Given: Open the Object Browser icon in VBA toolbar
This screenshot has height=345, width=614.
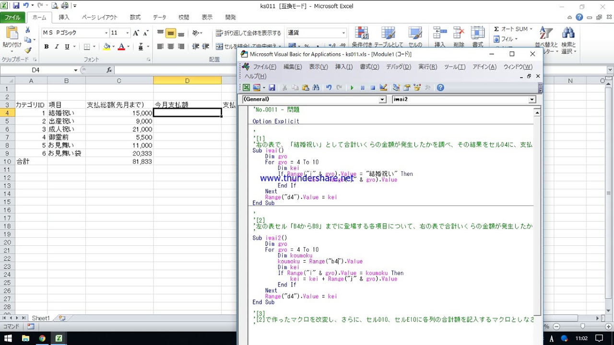Looking at the screenshot, I should point(417,88).
